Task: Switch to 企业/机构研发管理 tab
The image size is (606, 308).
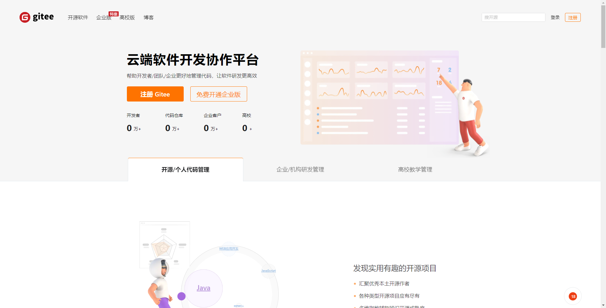Action: point(300,170)
